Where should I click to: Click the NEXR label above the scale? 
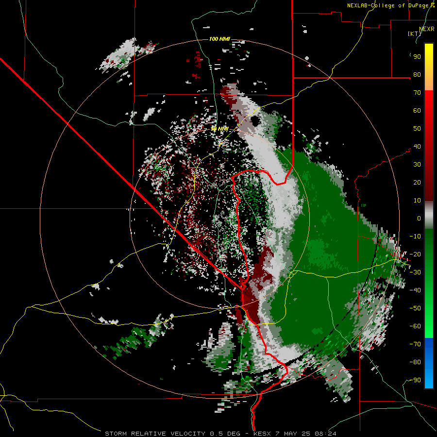pos(427,29)
